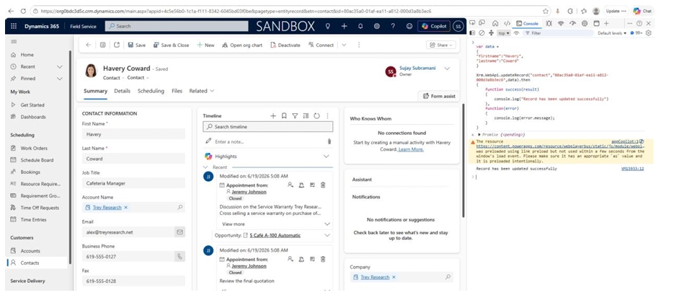The image size is (692, 303).
Task: Select the Summary tab
Action: point(95,91)
